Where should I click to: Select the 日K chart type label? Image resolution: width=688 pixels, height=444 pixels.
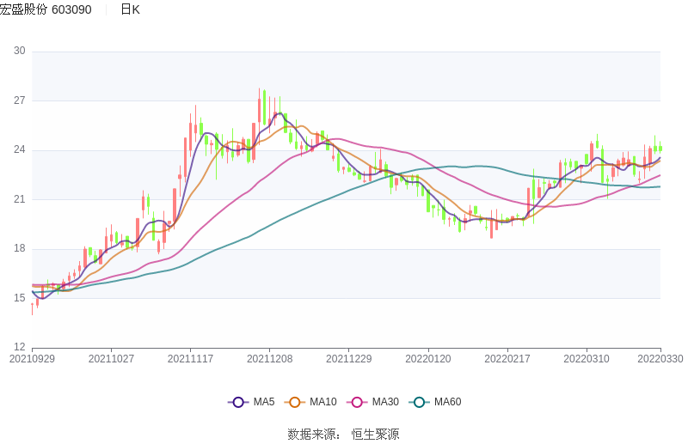130,9
